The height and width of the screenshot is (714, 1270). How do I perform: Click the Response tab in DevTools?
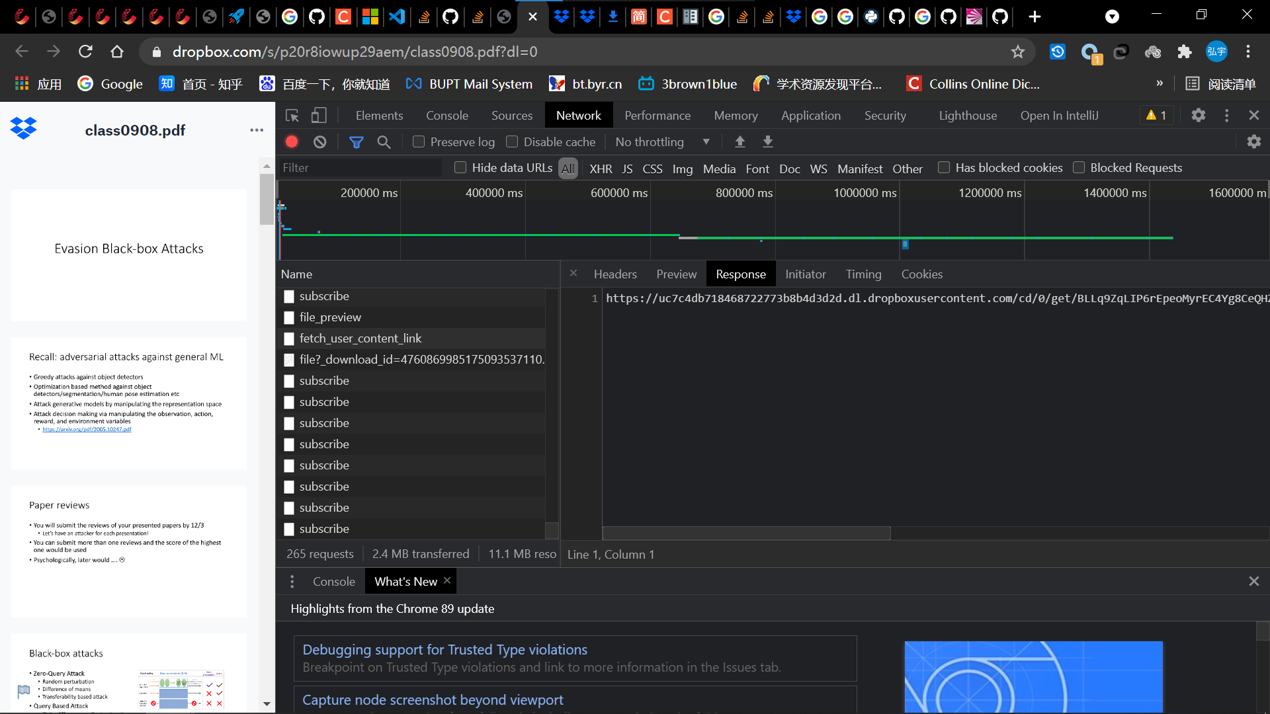741,274
